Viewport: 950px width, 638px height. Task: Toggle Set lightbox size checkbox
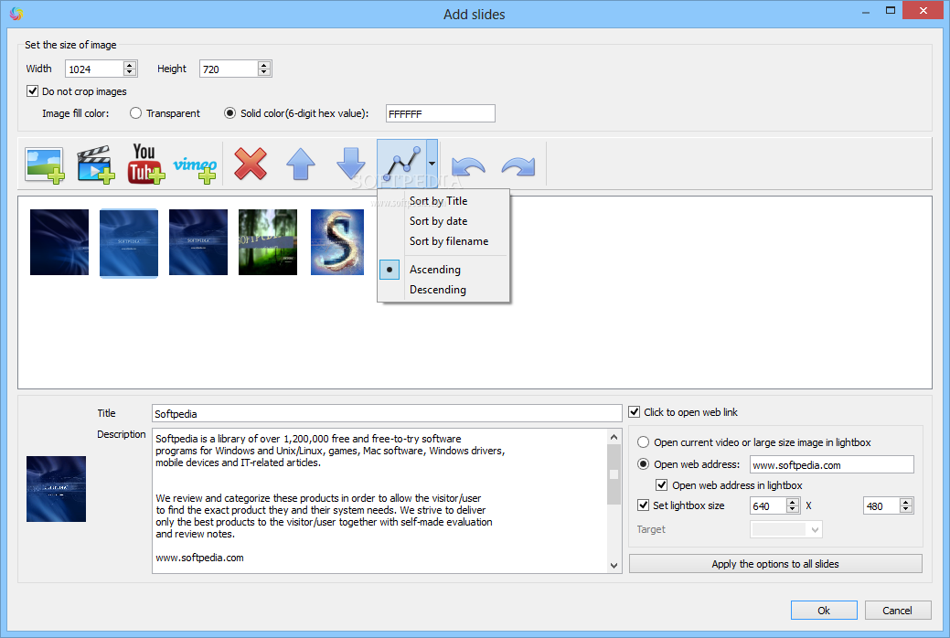click(x=644, y=505)
